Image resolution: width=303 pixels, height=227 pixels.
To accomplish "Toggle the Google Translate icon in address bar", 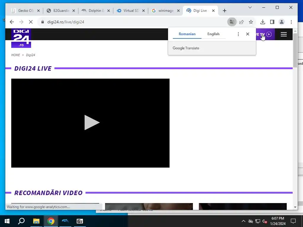I will click(232, 22).
